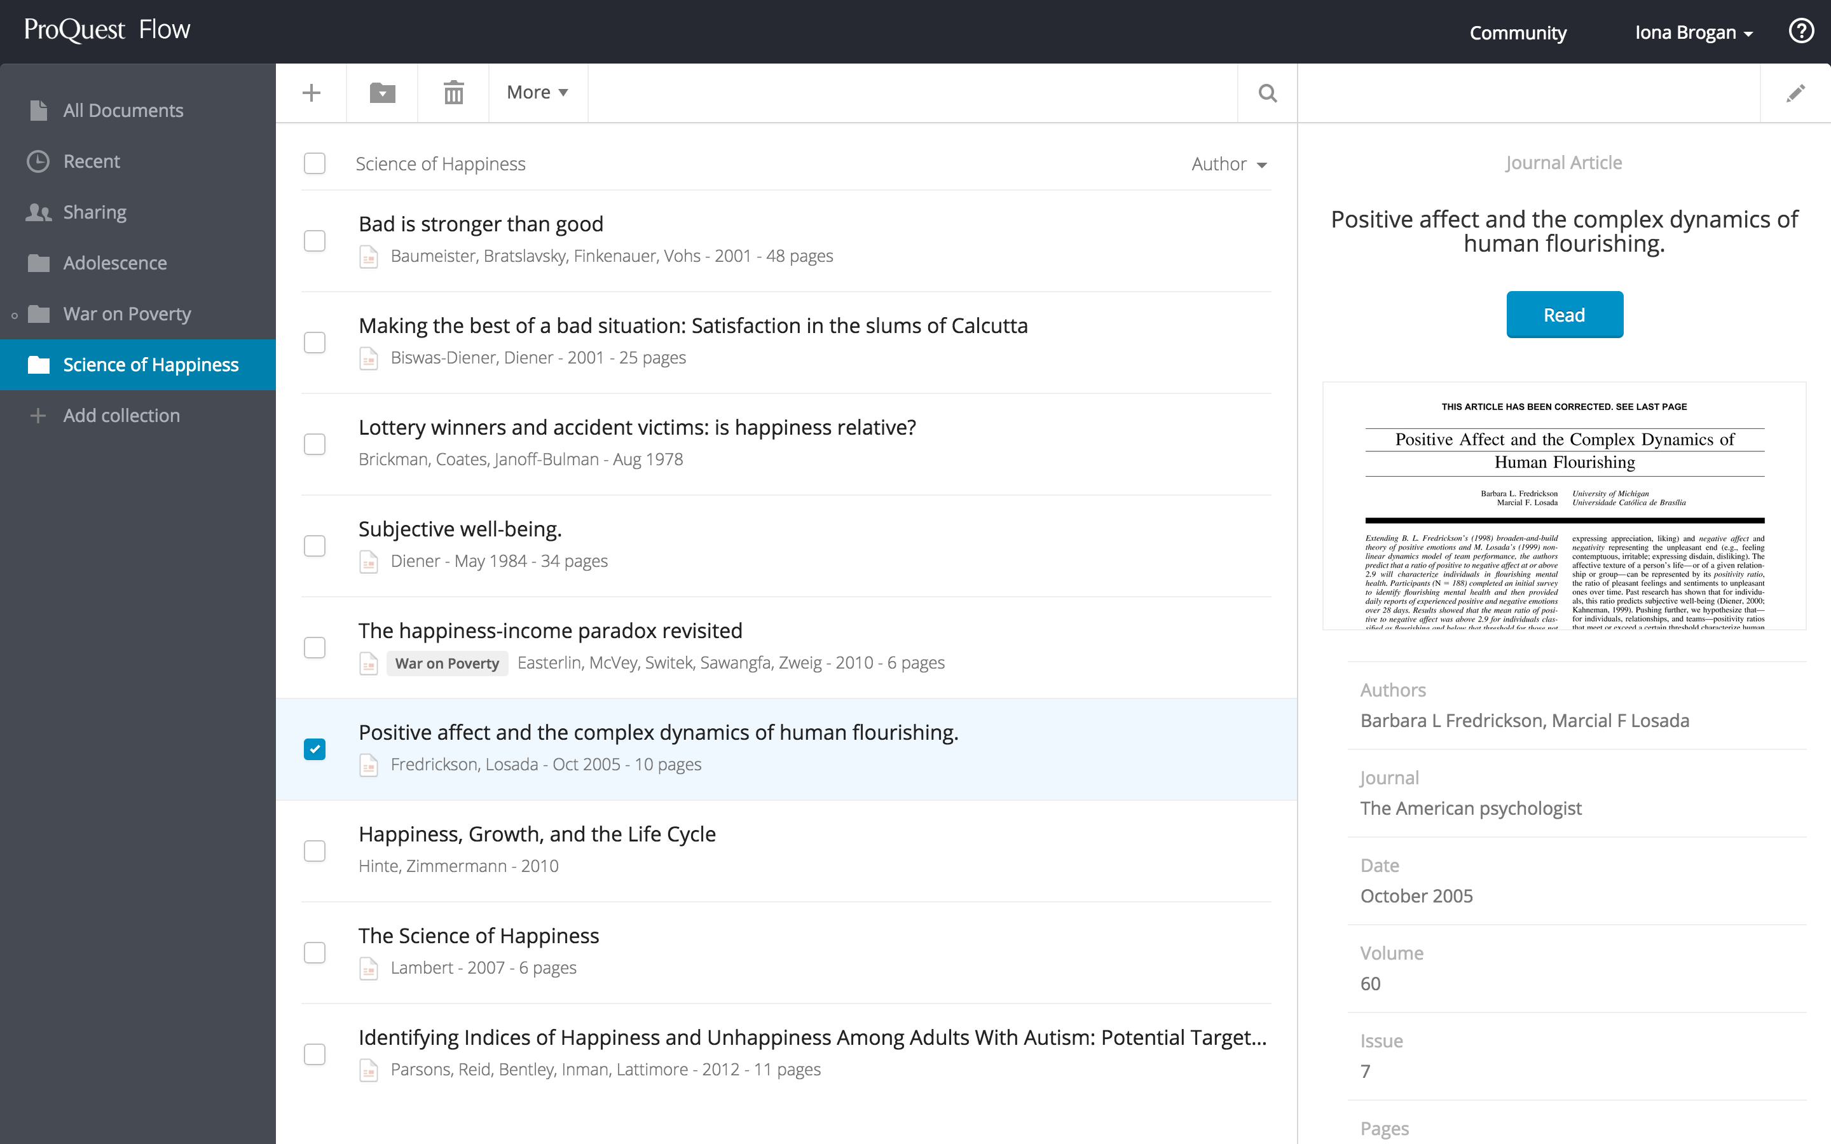The image size is (1831, 1144).
Task: Open the Sharing section
Action: pos(138,212)
